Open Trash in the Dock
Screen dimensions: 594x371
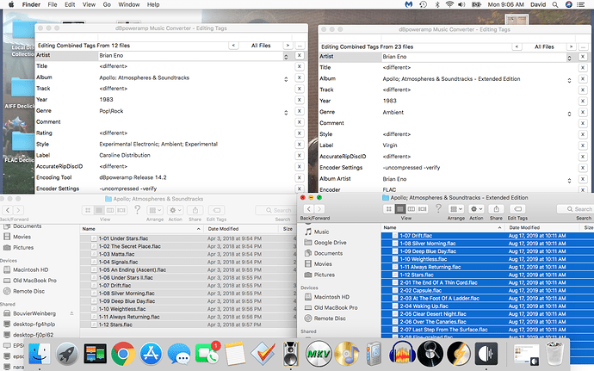555,354
